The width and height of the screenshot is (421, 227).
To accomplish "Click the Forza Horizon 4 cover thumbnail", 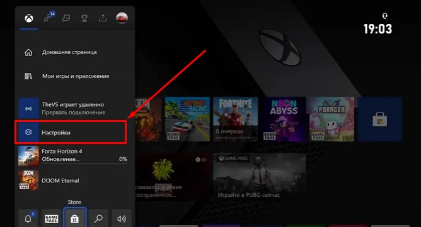I will (x=28, y=156).
